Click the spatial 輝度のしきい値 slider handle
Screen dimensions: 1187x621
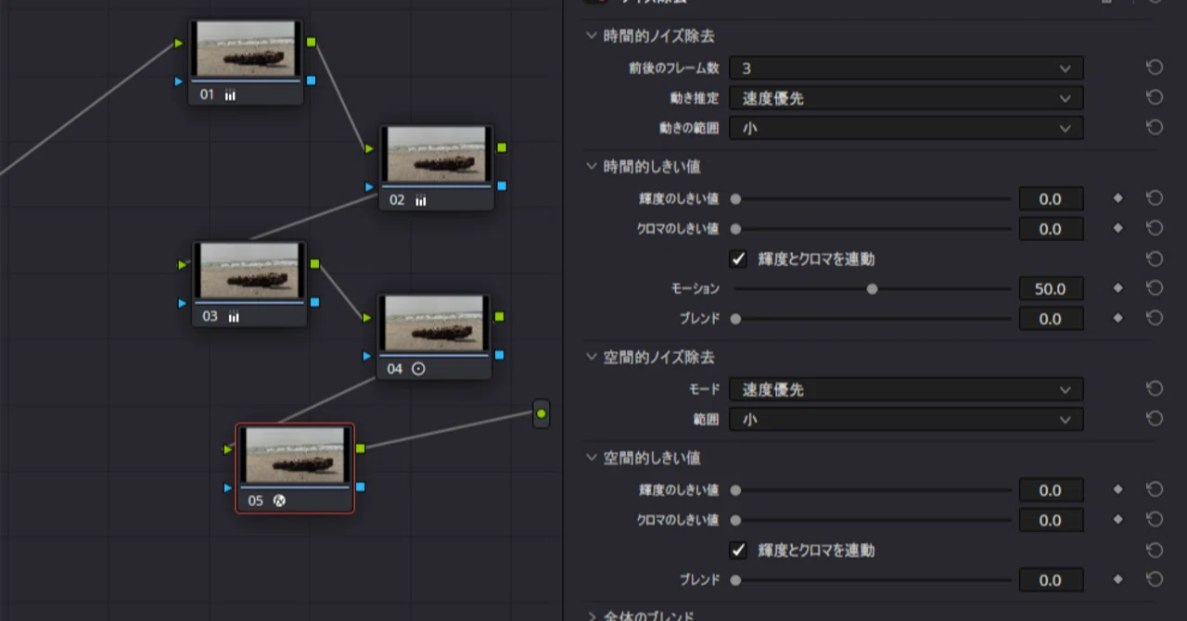(735, 490)
